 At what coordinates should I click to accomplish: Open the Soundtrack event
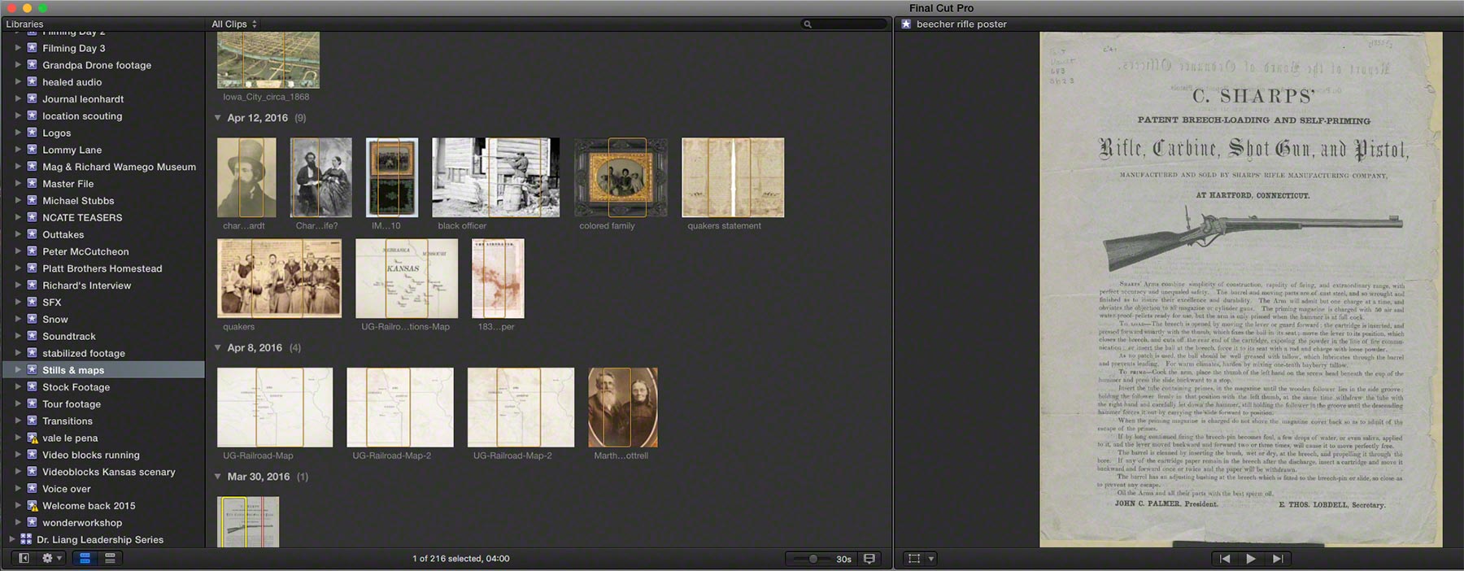[x=68, y=336]
